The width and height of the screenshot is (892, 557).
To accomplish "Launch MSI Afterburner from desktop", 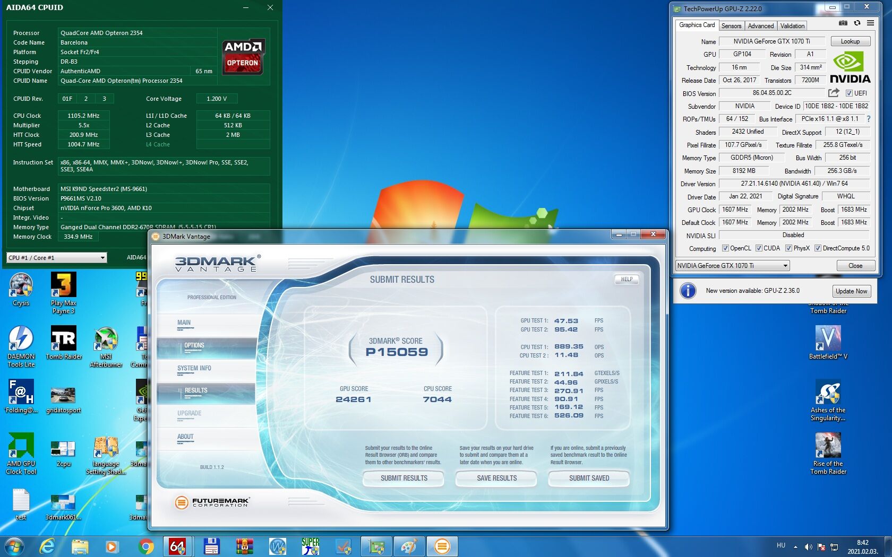I will [106, 347].
